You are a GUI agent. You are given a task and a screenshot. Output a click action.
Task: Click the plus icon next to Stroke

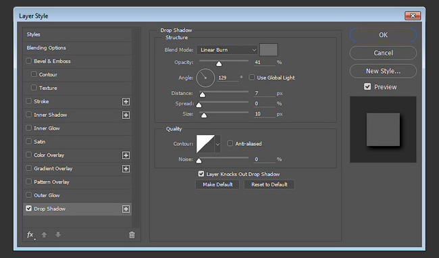(126, 101)
